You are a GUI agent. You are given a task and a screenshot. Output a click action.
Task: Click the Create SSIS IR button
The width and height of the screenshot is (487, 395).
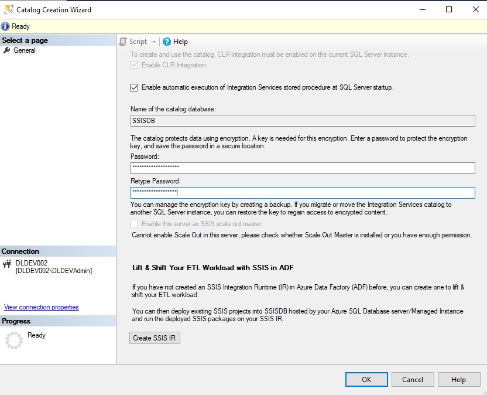155,338
